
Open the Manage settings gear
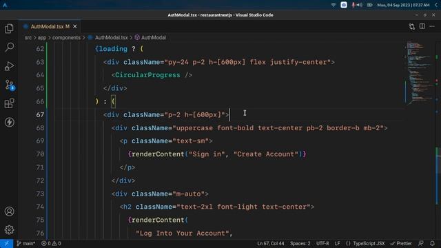tap(9, 229)
